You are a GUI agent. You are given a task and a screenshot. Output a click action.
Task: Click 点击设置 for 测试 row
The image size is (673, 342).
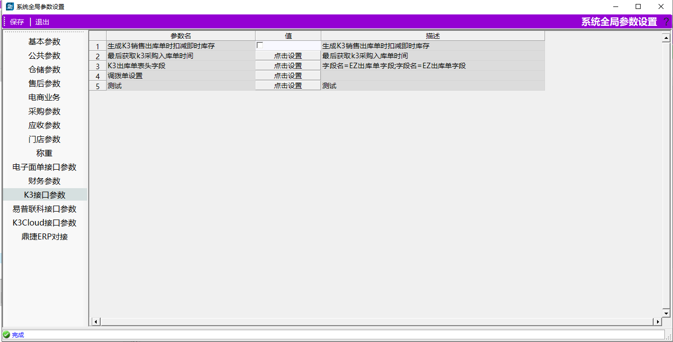(x=288, y=86)
